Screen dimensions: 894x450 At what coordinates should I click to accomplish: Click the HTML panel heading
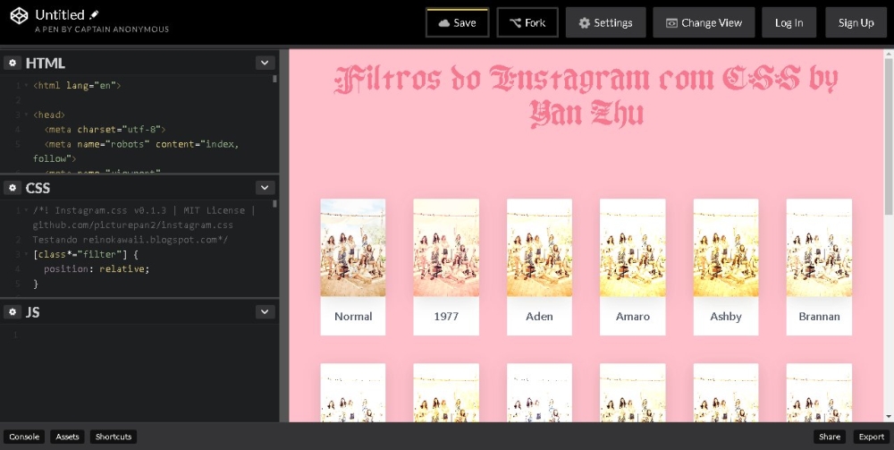coord(45,63)
